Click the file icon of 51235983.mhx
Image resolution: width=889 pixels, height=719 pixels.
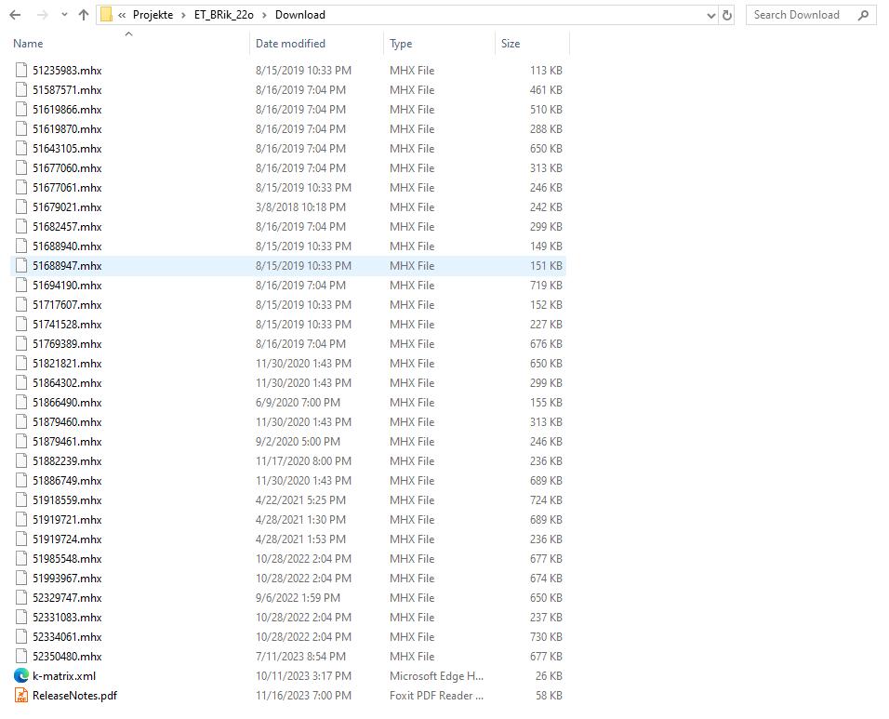21,71
